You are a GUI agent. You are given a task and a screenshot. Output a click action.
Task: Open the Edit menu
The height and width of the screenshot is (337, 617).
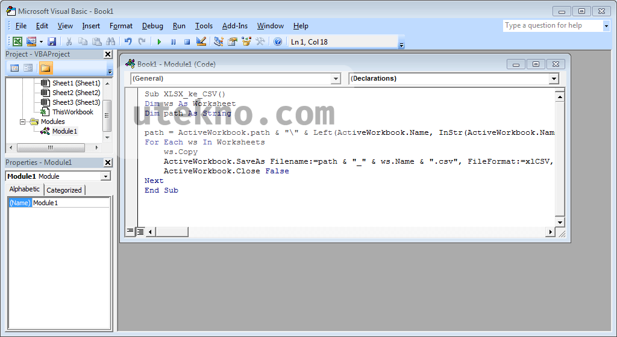pos(42,26)
